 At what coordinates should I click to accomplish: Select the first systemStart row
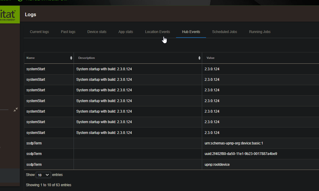(36, 69)
